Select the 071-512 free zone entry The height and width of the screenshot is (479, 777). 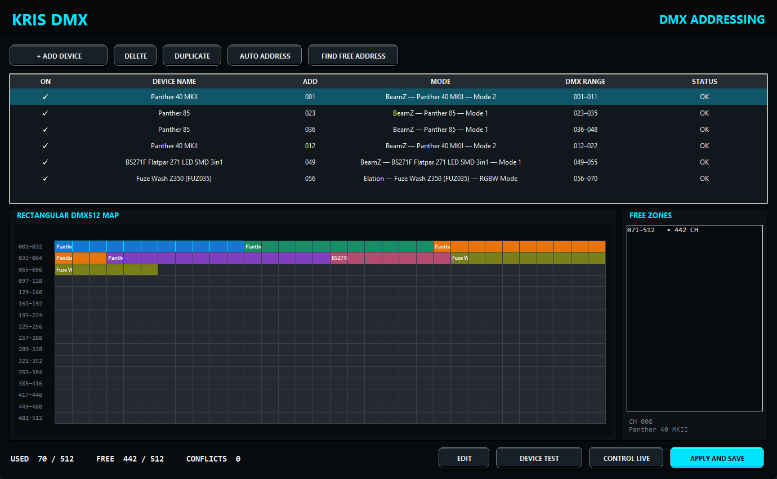pyautogui.click(x=663, y=230)
